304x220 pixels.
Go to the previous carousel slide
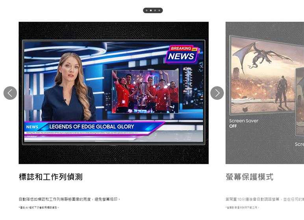tap(10, 93)
